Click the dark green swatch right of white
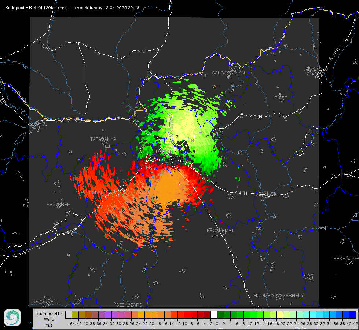Screen dimensions: 359x330 (220, 315)
